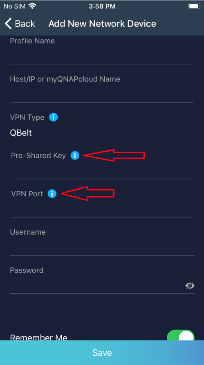Show password with the eye icon
204x365 pixels.
[190, 286]
